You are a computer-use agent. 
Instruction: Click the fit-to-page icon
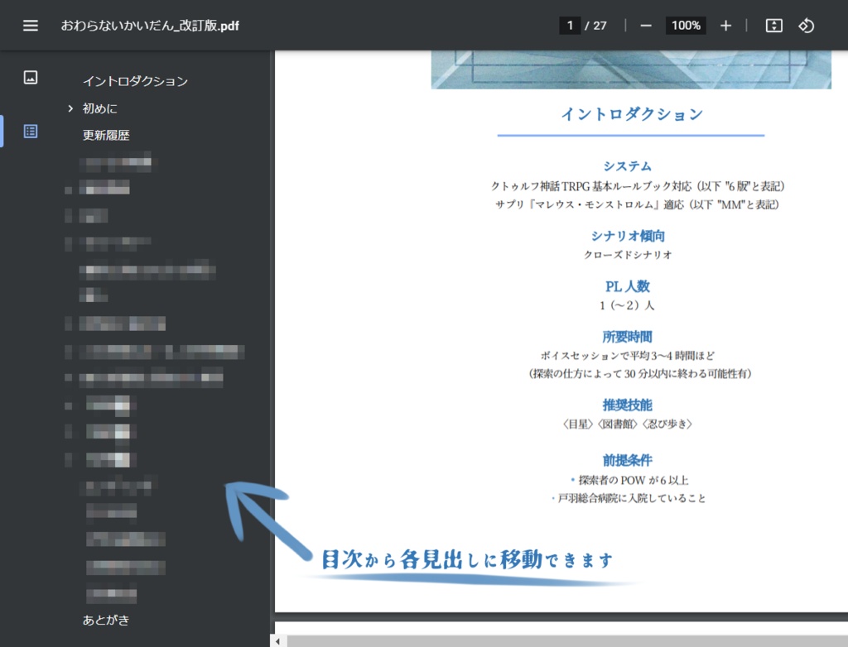tap(773, 25)
